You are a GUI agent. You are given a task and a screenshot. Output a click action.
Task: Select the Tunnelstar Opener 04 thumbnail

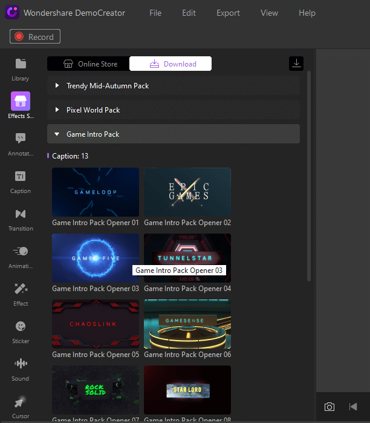[x=187, y=258]
